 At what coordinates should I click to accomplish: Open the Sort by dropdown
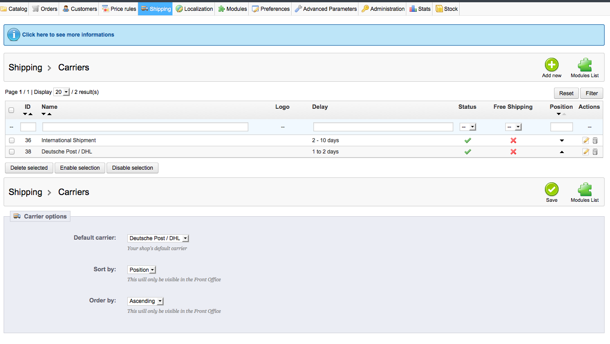(x=142, y=270)
